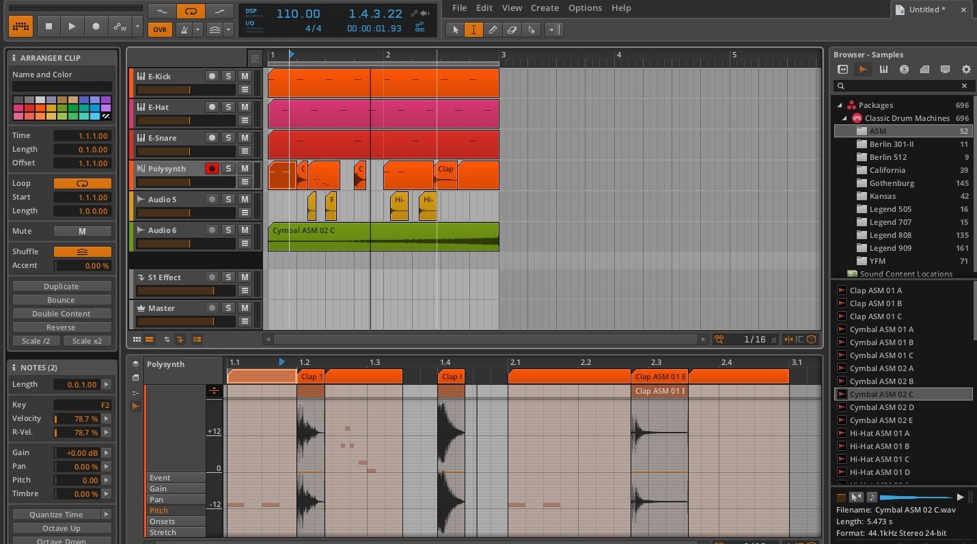Play the sample preview button
Screen dimensions: 977x544
pyautogui.click(x=960, y=497)
